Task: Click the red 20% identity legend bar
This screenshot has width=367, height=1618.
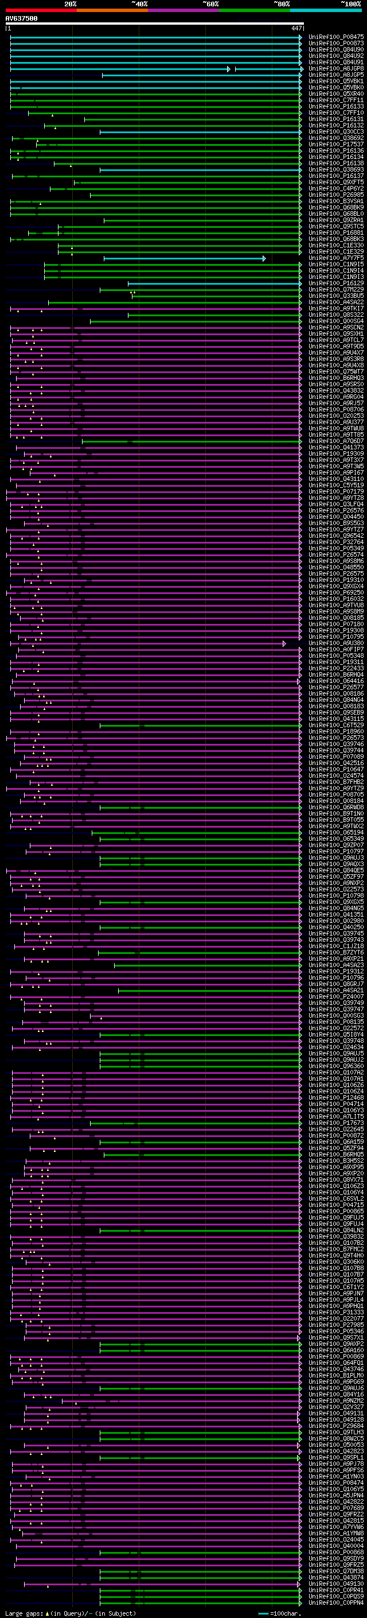Action: pos(41,10)
